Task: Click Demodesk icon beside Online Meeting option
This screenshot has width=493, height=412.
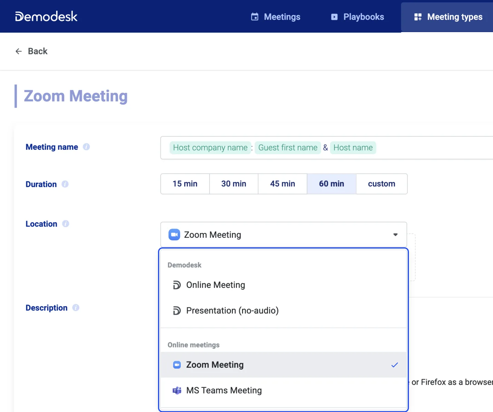Action: point(177,285)
